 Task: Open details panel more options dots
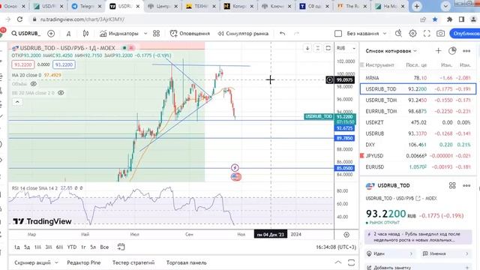coord(466,185)
